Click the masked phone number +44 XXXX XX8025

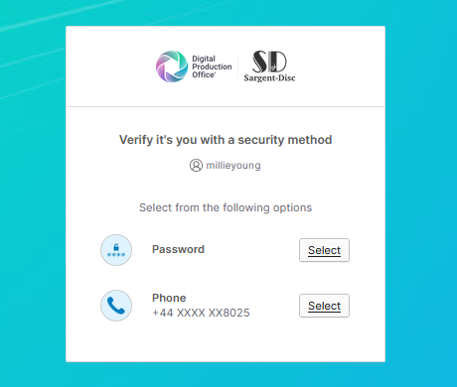(201, 313)
